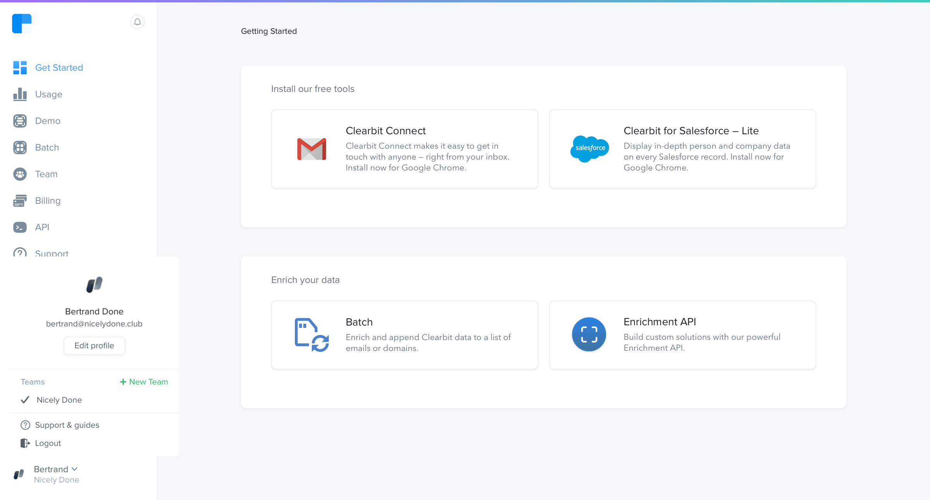Click the Edit profile button

coord(94,346)
